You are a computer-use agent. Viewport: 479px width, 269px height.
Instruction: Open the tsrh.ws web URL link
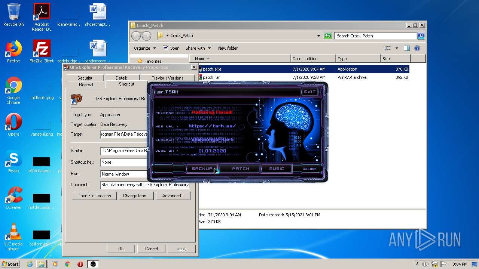pyautogui.click(x=212, y=126)
